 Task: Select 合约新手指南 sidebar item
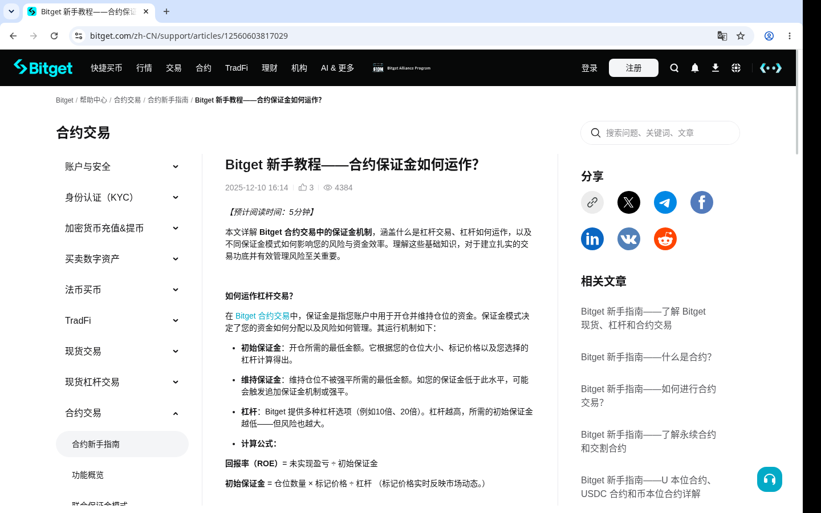click(122, 444)
